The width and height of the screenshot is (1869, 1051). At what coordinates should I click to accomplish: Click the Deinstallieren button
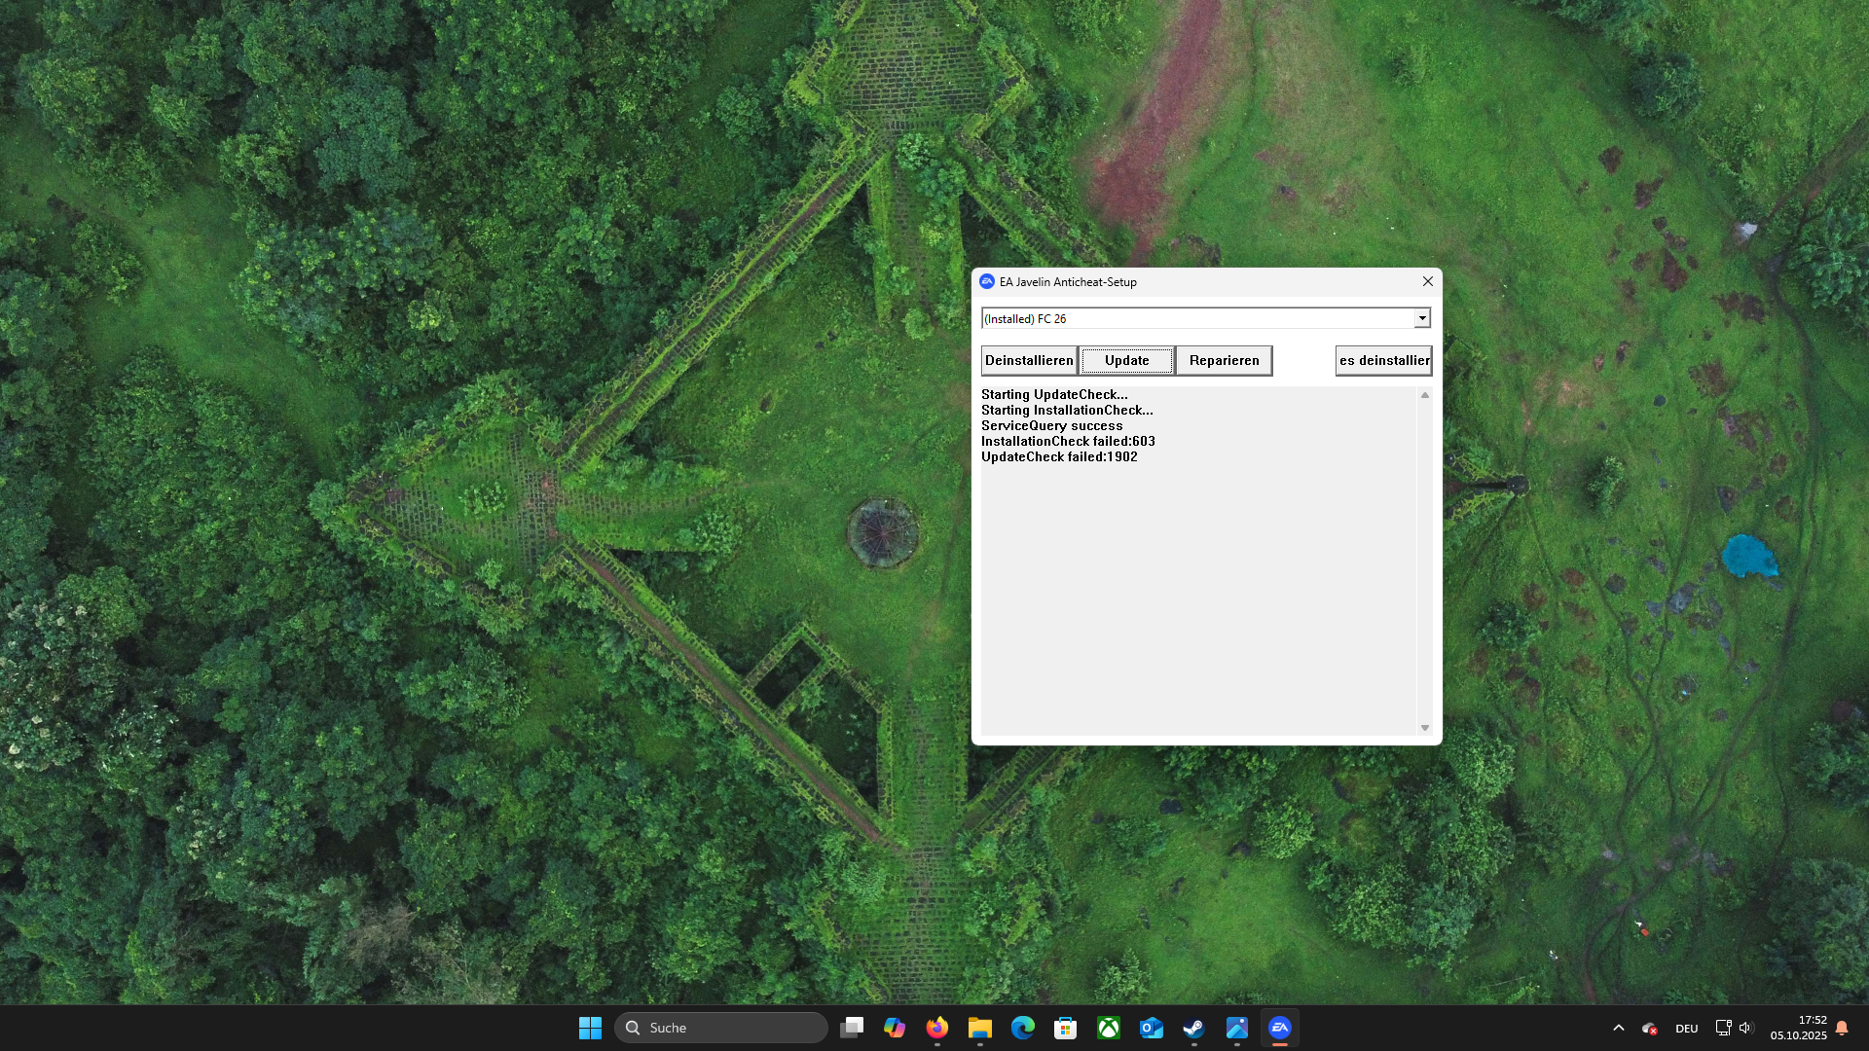(x=1029, y=360)
